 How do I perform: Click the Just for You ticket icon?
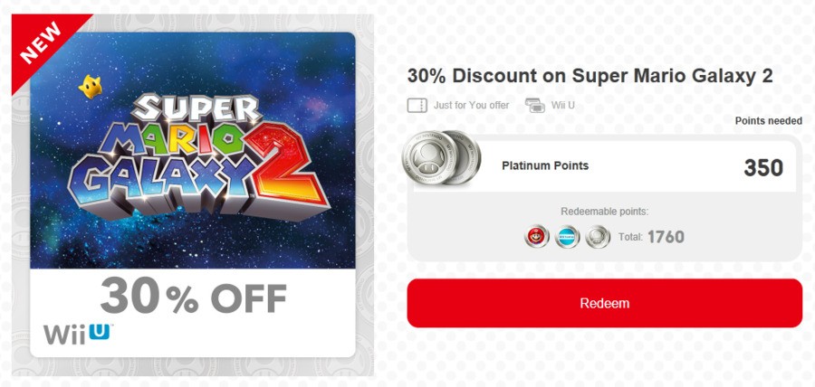417,105
